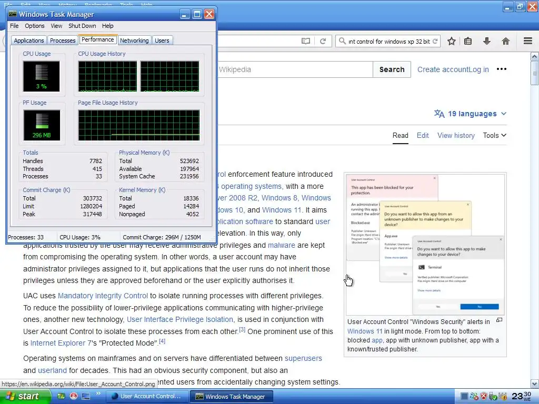Select the Performance tab
The height and width of the screenshot is (404, 539).
(97, 39)
